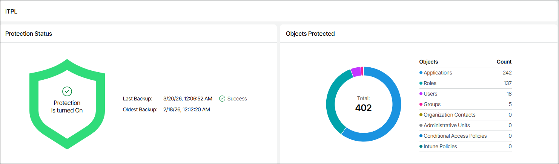Click the Count column header
The width and height of the screenshot is (559, 164).
(504, 62)
